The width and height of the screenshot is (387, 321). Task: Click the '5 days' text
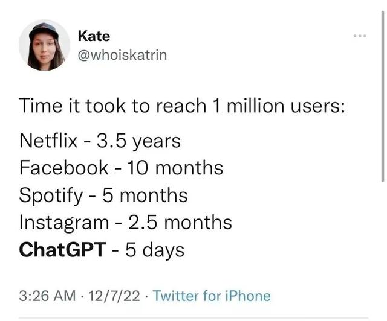pos(155,251)
